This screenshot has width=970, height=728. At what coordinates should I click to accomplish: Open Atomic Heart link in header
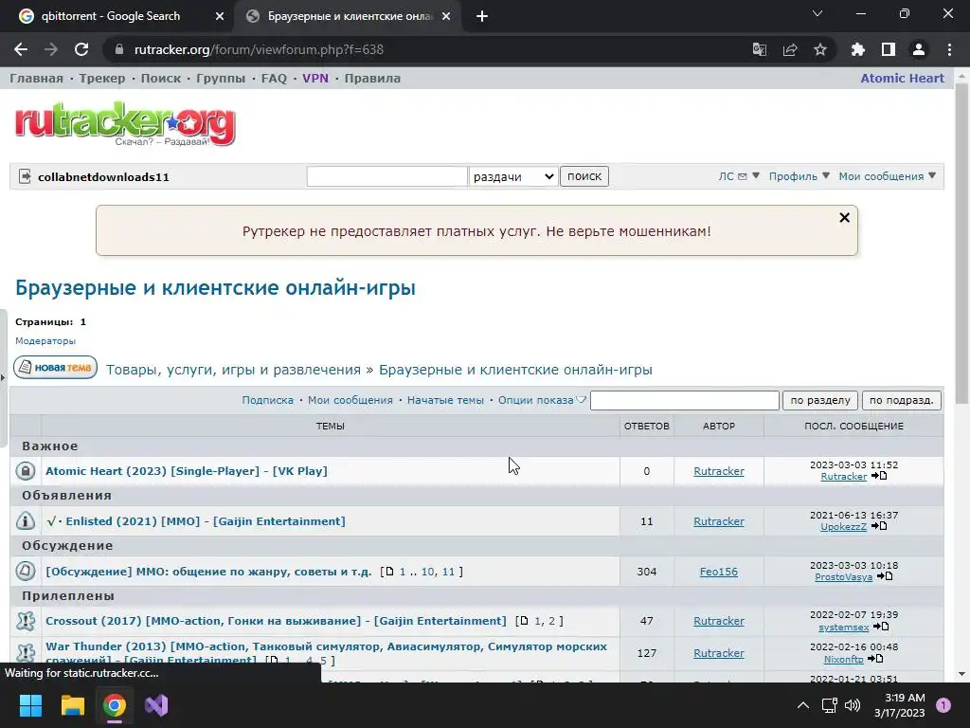click(903, 79)
